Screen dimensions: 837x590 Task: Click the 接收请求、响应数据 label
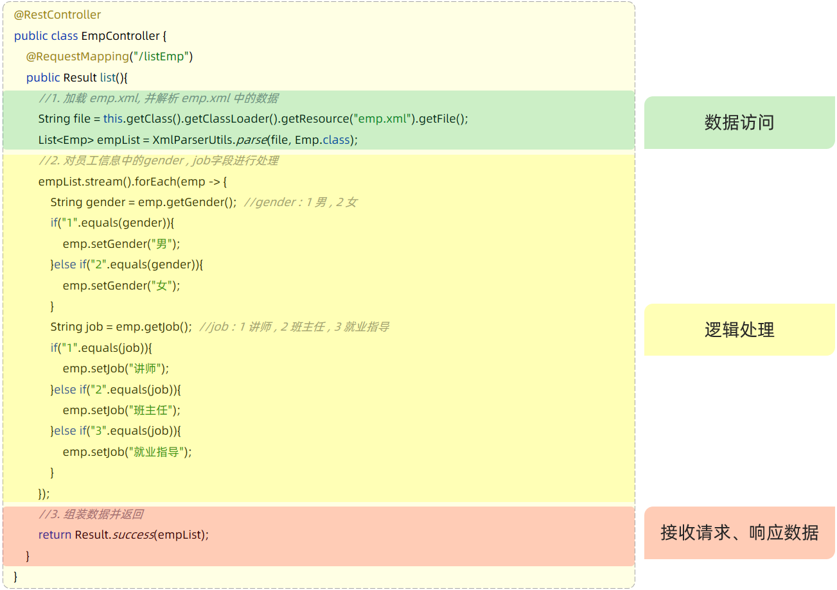click(739, 533)
